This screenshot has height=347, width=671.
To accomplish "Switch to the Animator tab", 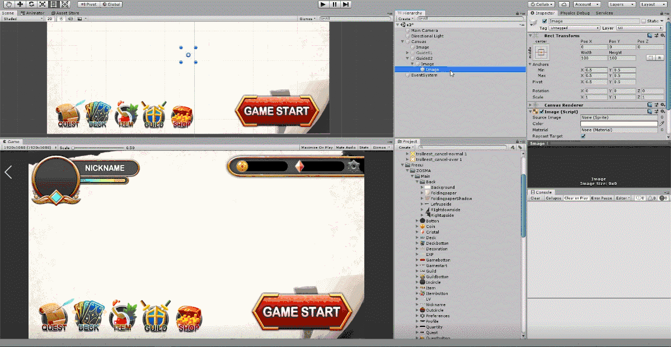I will (x=32, y=13).
